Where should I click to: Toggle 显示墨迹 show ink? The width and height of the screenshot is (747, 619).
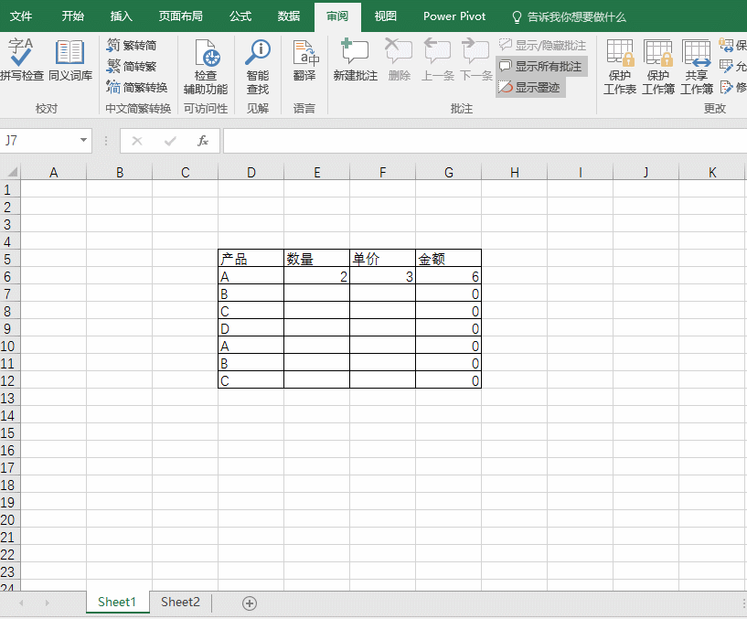click(529, 88)
